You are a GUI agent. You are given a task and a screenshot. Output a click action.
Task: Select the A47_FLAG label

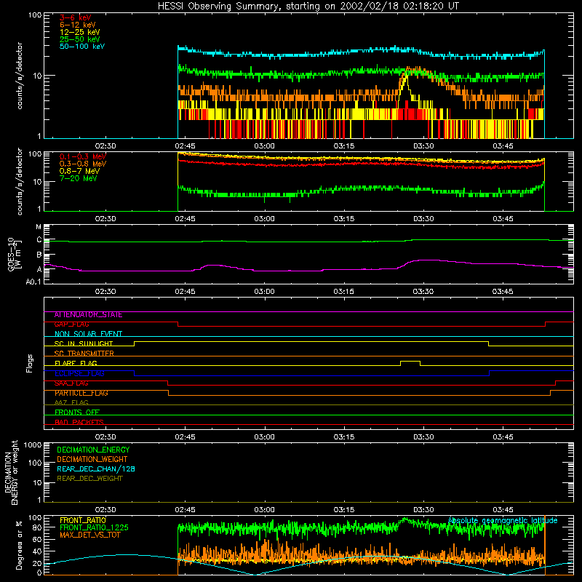point(71,402)
